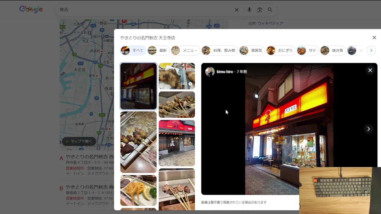Click kimu hiro profile avatar
The image size is (381, 214).
210,72
